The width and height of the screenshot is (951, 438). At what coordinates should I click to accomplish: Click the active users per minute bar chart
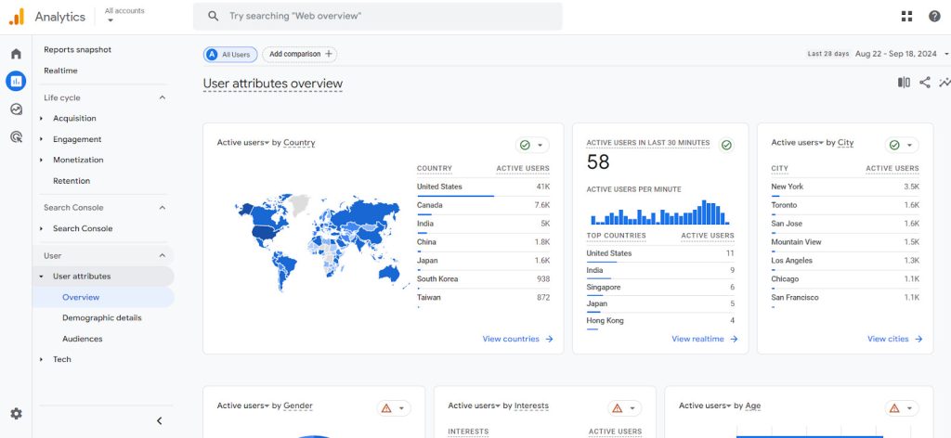coord(660,213)
